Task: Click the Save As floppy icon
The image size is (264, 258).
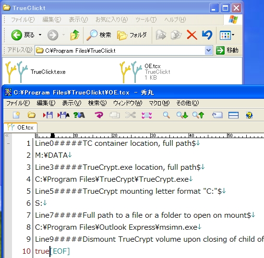Action: [x=63, y=115]
